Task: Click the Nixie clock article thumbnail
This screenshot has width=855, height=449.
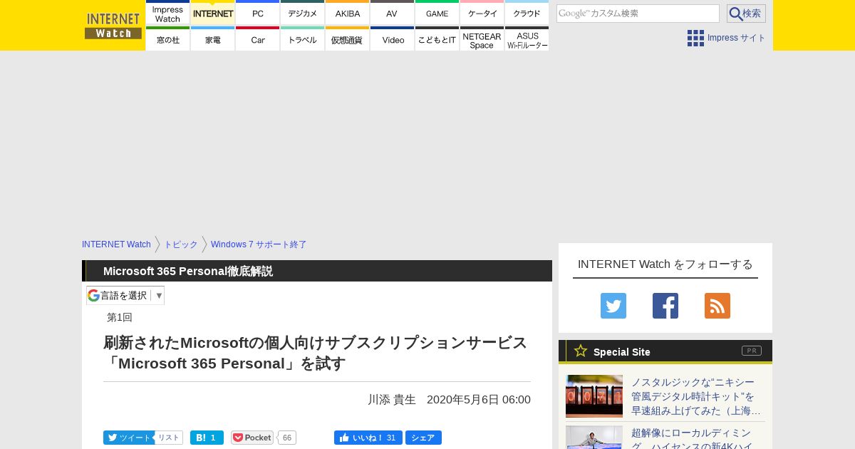Action: pos(594,396)
